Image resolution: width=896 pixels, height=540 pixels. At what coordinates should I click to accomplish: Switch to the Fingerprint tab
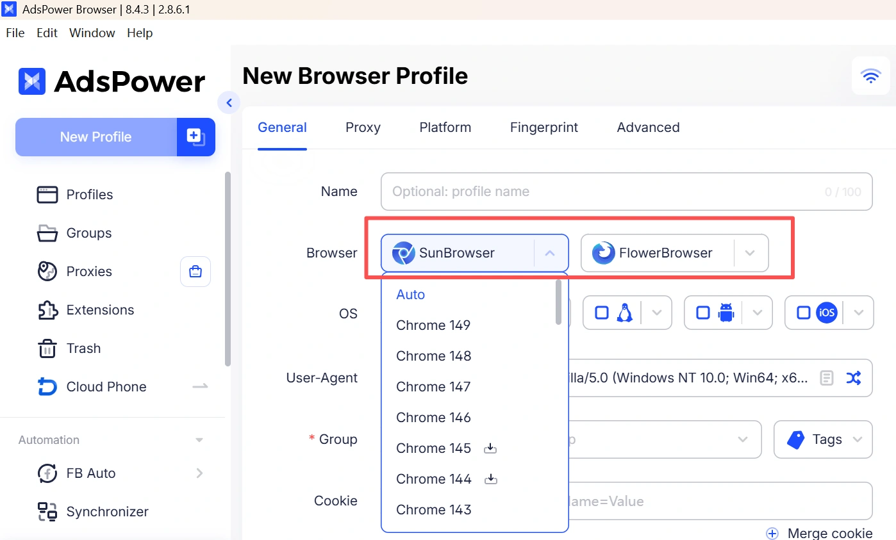(544, 127)
